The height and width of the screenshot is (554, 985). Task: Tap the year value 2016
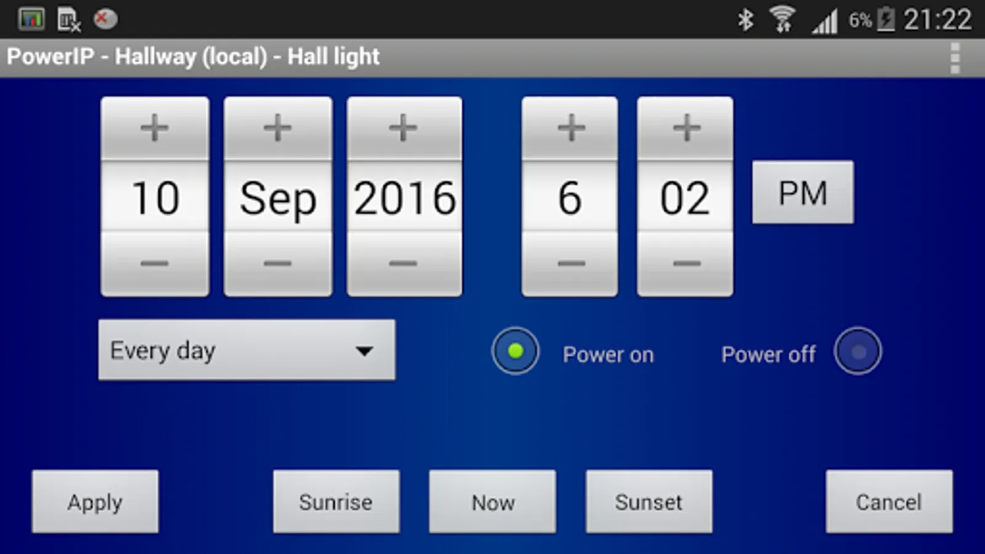point(404,197)
